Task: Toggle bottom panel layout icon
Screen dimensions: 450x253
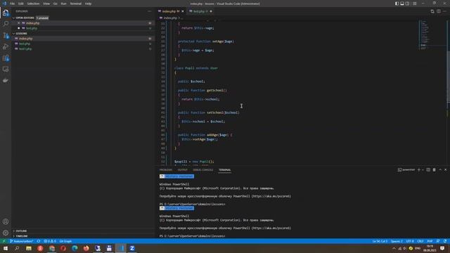Action: click(x=402, y=4)
